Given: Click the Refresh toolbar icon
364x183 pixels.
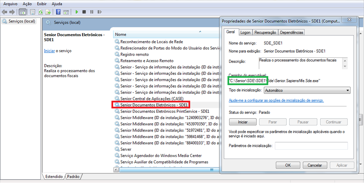Looking at the screenshot, I should (40, 12).
